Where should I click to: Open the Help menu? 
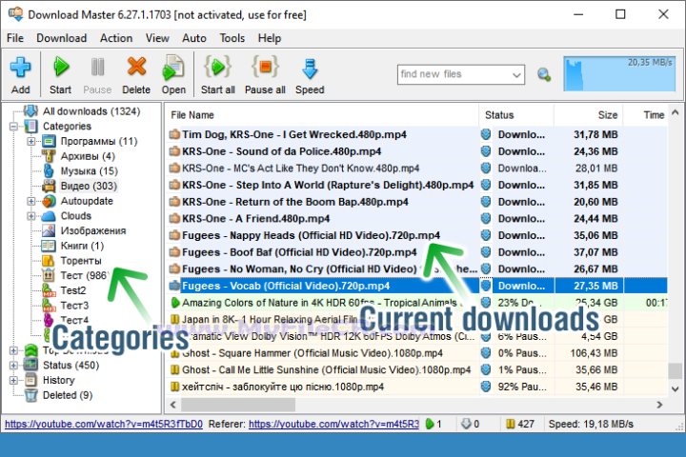tap(269, 38)
